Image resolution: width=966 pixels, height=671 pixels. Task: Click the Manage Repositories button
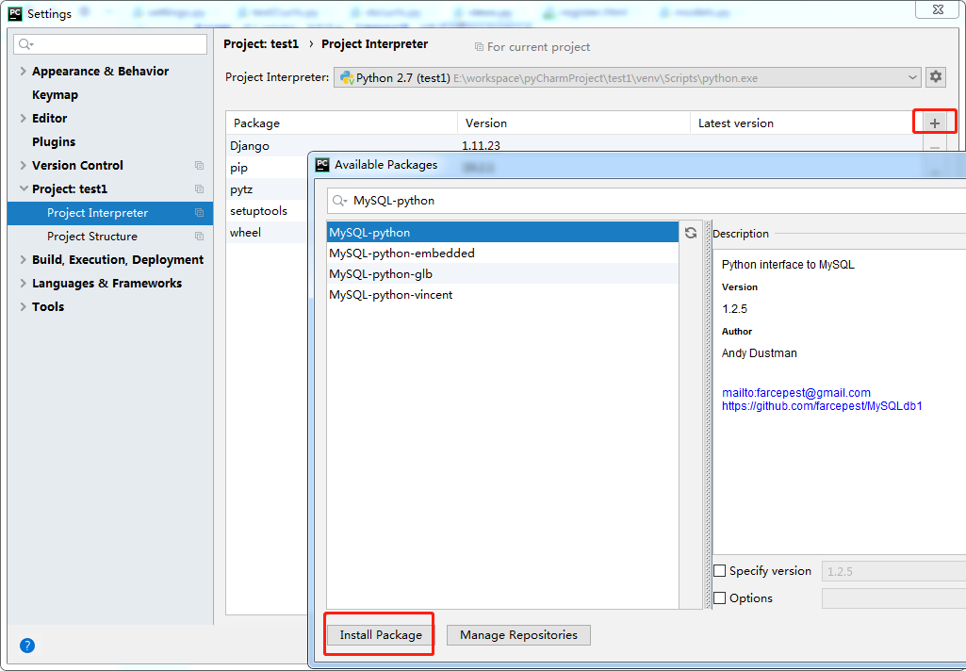pyautogui.click(x=518, y=634)
